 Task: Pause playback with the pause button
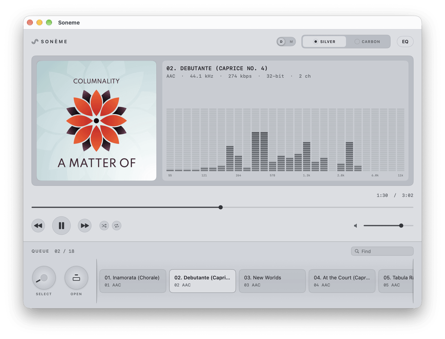click(x=61, y=226)
